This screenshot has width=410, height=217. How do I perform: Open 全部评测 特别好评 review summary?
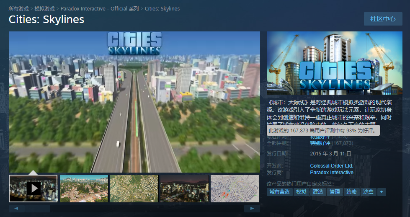click(320, 143)
